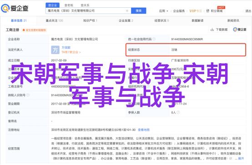Select the 经营状态 value 注销
Image resolution: width=252 pixels, height=165 pixels.
[174, 50]
